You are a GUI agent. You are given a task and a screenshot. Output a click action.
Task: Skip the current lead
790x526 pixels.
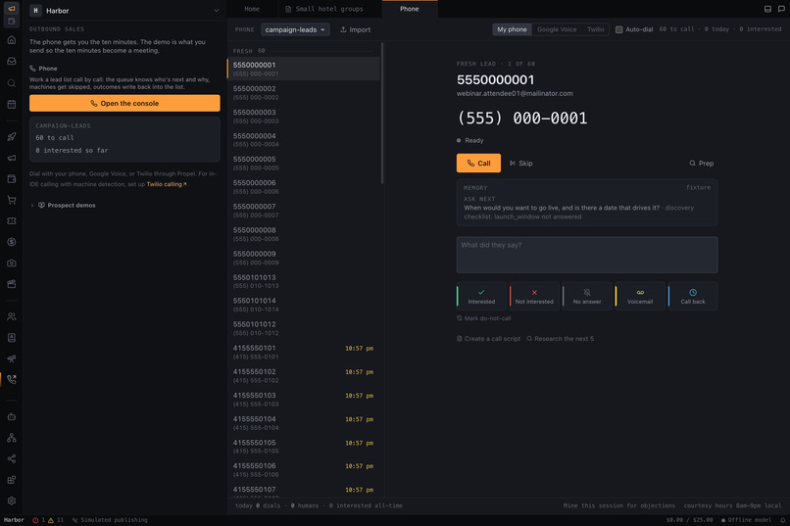[521, 163]
